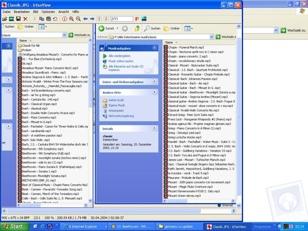Start the slideshow using the filmstrip icon

click(11, 19)
